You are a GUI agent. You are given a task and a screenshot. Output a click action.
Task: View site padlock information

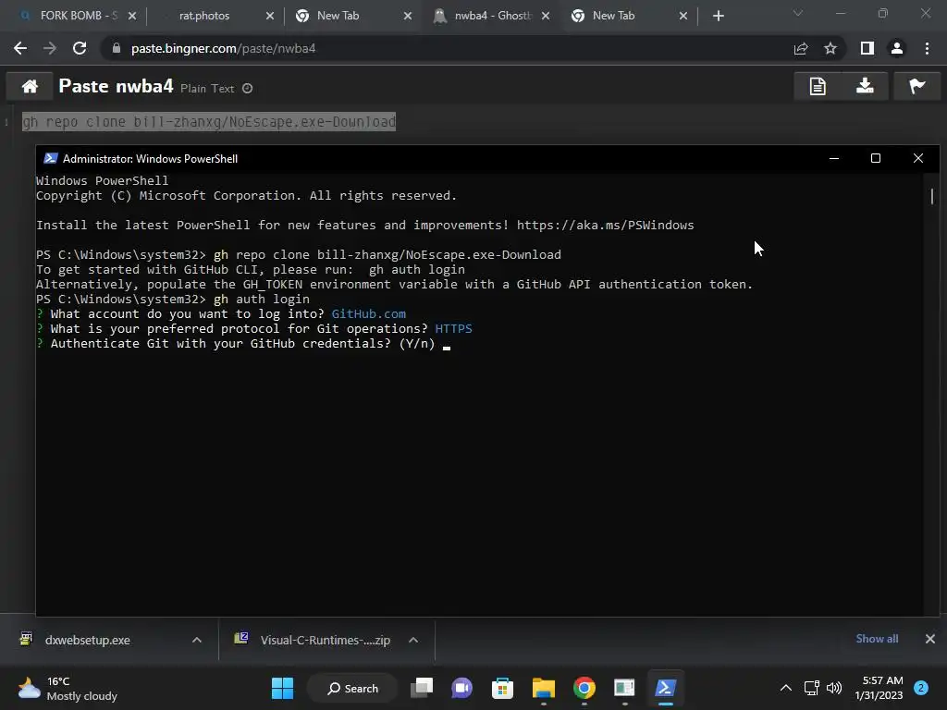tap(116, 48)
